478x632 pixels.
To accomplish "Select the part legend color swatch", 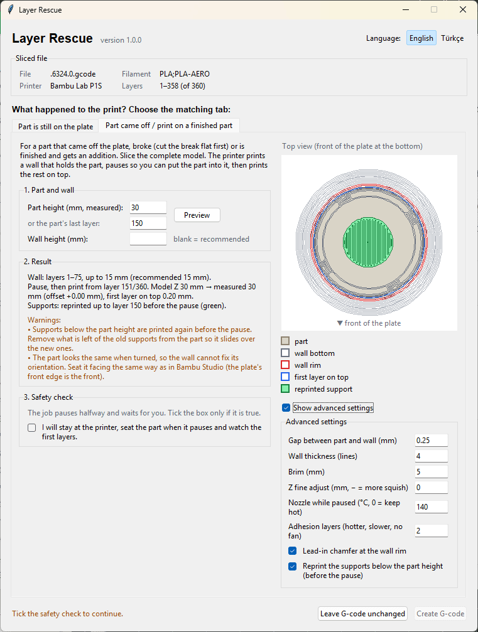I will (285, 341).
